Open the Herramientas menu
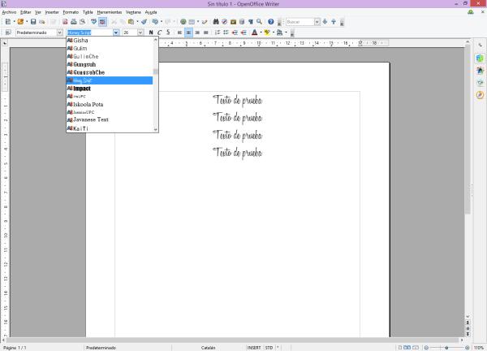487x351 pixels. (109, 12)
